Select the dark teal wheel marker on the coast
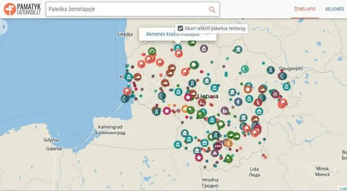Viewport: 347px width, 191px height. (x=125, y=98)
